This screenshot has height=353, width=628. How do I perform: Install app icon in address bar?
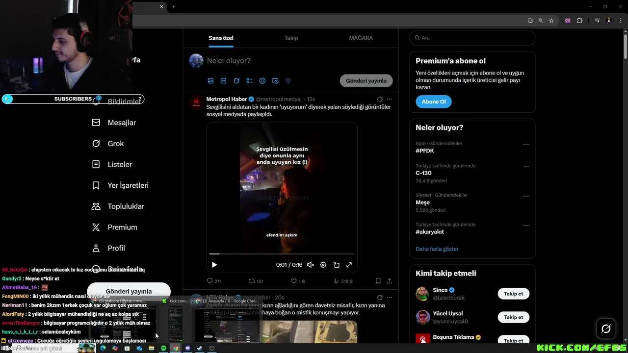click(x=530, y=21)
